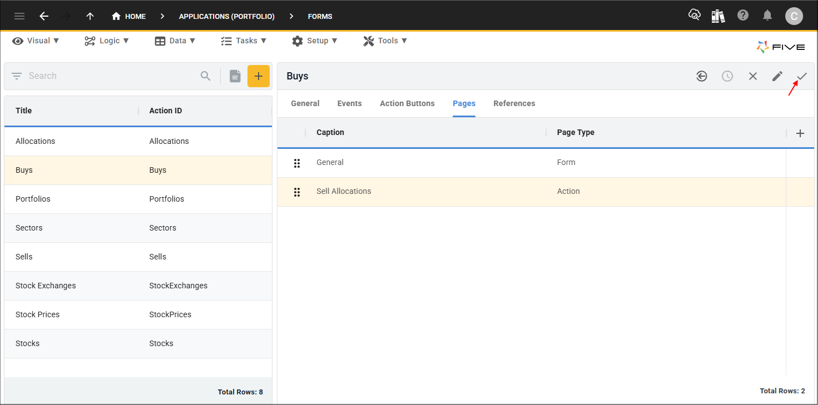Open the Sell Allocations page row
The width and height of the screenshot is (818, 405).
(546, 192)
